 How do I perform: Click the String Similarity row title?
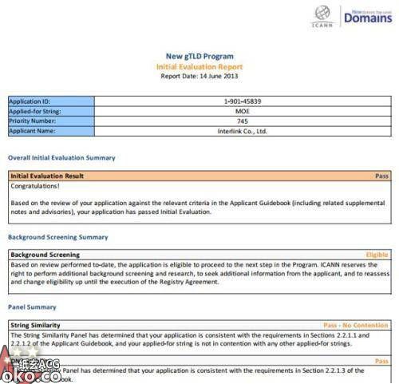click(x=35, y=325)
